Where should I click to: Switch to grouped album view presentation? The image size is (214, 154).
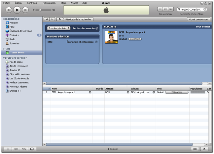(x=165, y=9)
